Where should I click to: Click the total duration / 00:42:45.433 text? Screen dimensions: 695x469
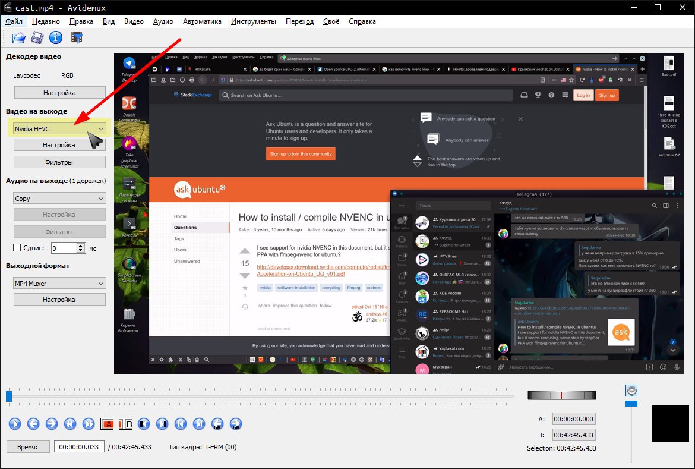click(x=130, y=447)
